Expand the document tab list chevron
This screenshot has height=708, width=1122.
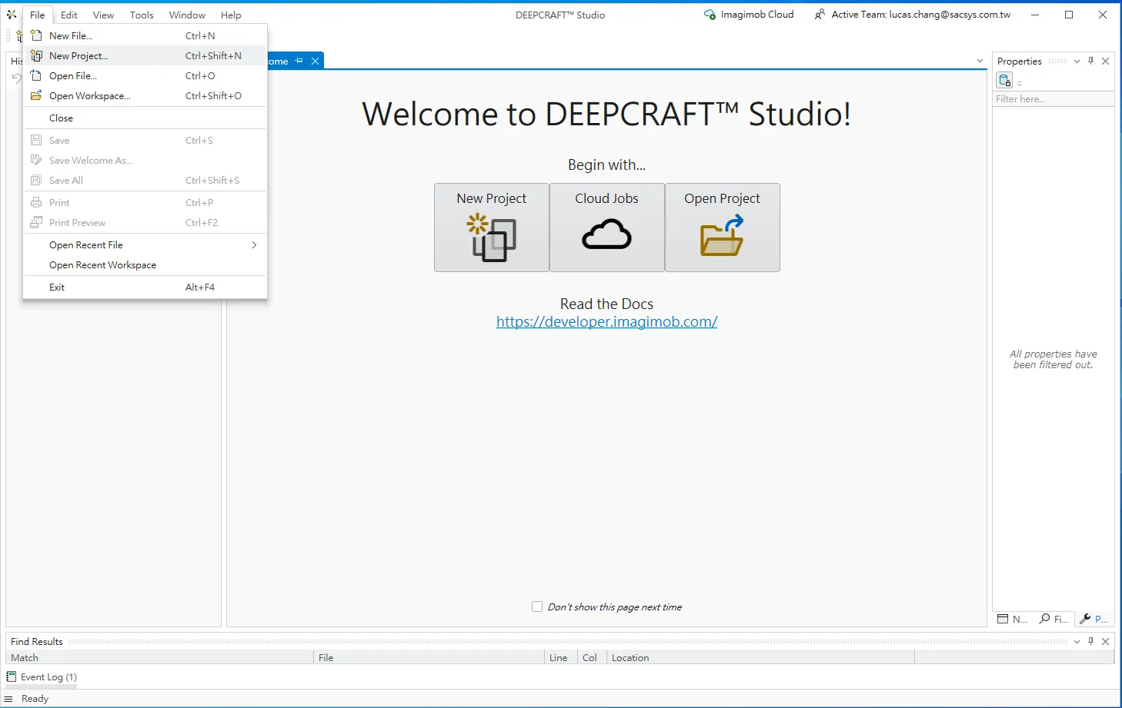pos(980,61)
